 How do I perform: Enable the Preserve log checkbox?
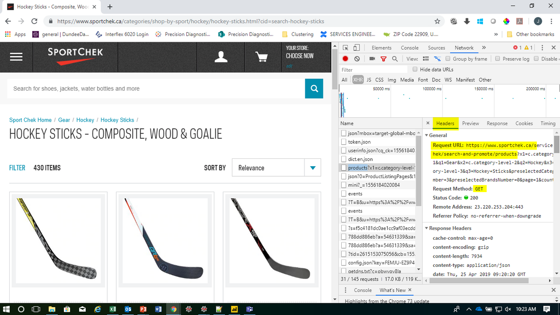(498, 59)
